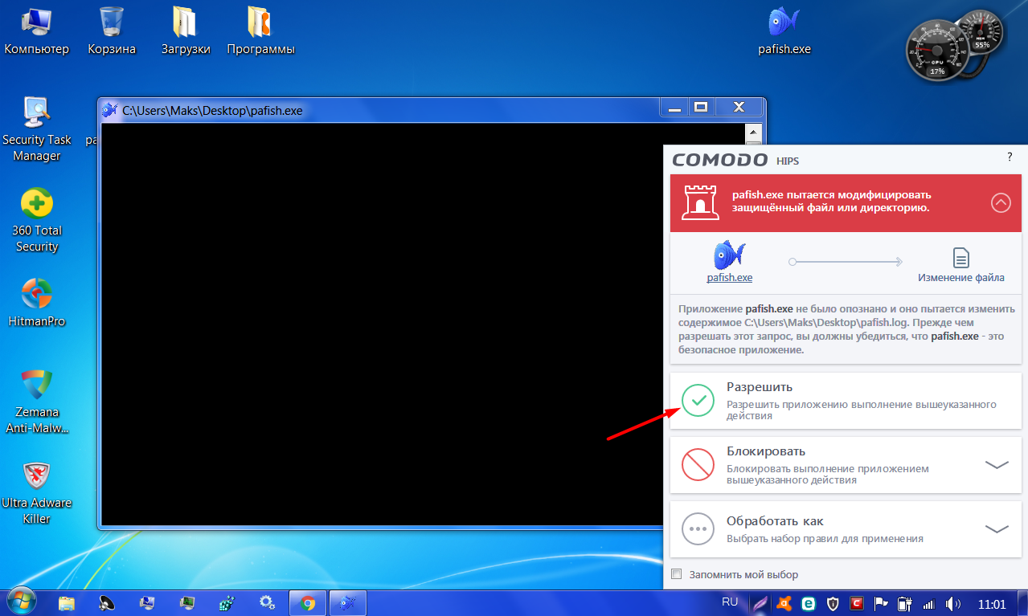This screenshot has width=1028, height=616.
Task: Click the Разрешить option title
Action: (x=760, y=387)
